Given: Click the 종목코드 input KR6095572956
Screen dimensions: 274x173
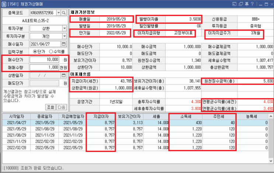Looking at the screenshot, I should (43, 13).
